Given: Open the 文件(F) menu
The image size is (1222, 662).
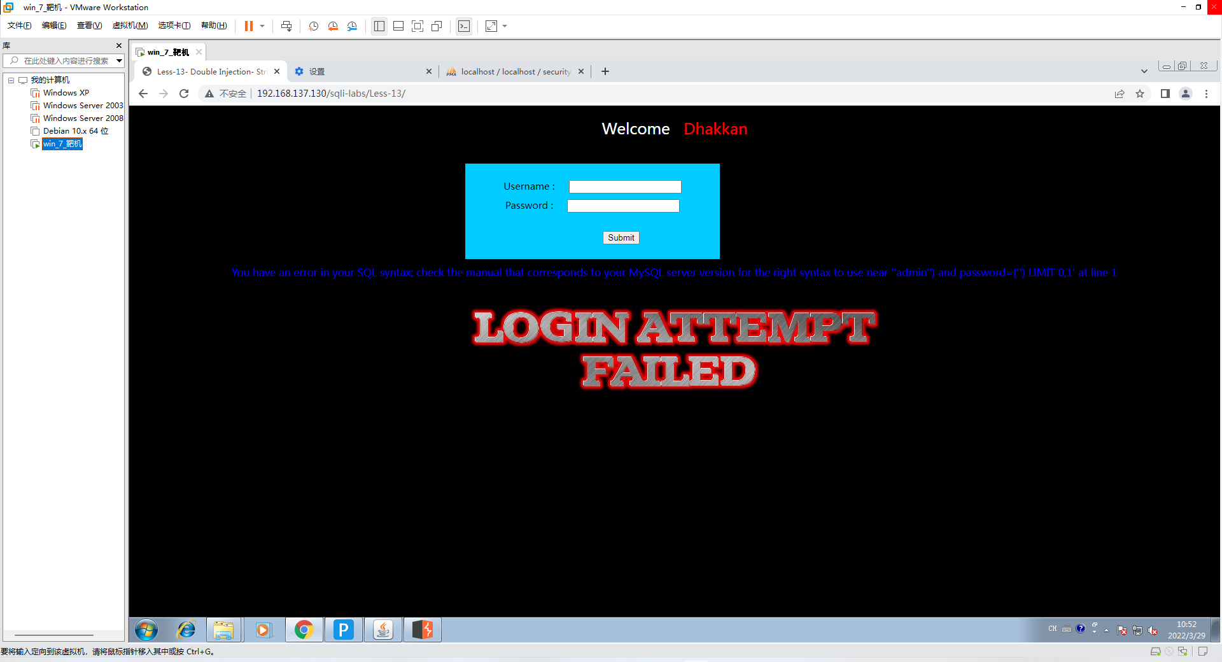Looking at the screenshot, I should click(20, 25).
